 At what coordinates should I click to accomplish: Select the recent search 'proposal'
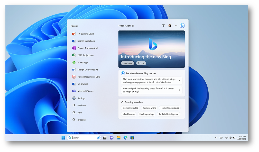click(x=82, y=120)
